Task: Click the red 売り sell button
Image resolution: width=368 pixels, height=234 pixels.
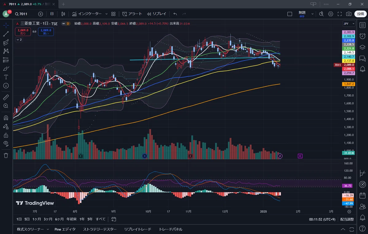Action: pos(23,32)
